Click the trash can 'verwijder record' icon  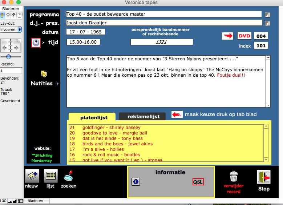[234, 177]
